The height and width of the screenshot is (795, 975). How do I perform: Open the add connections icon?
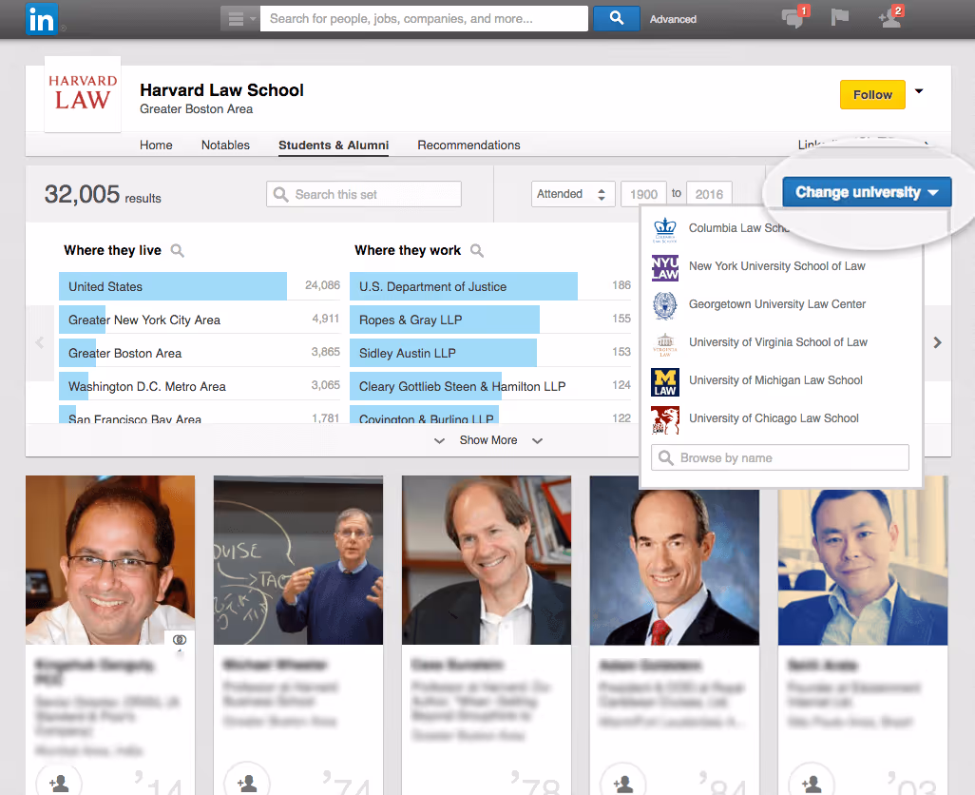[890, 17]
